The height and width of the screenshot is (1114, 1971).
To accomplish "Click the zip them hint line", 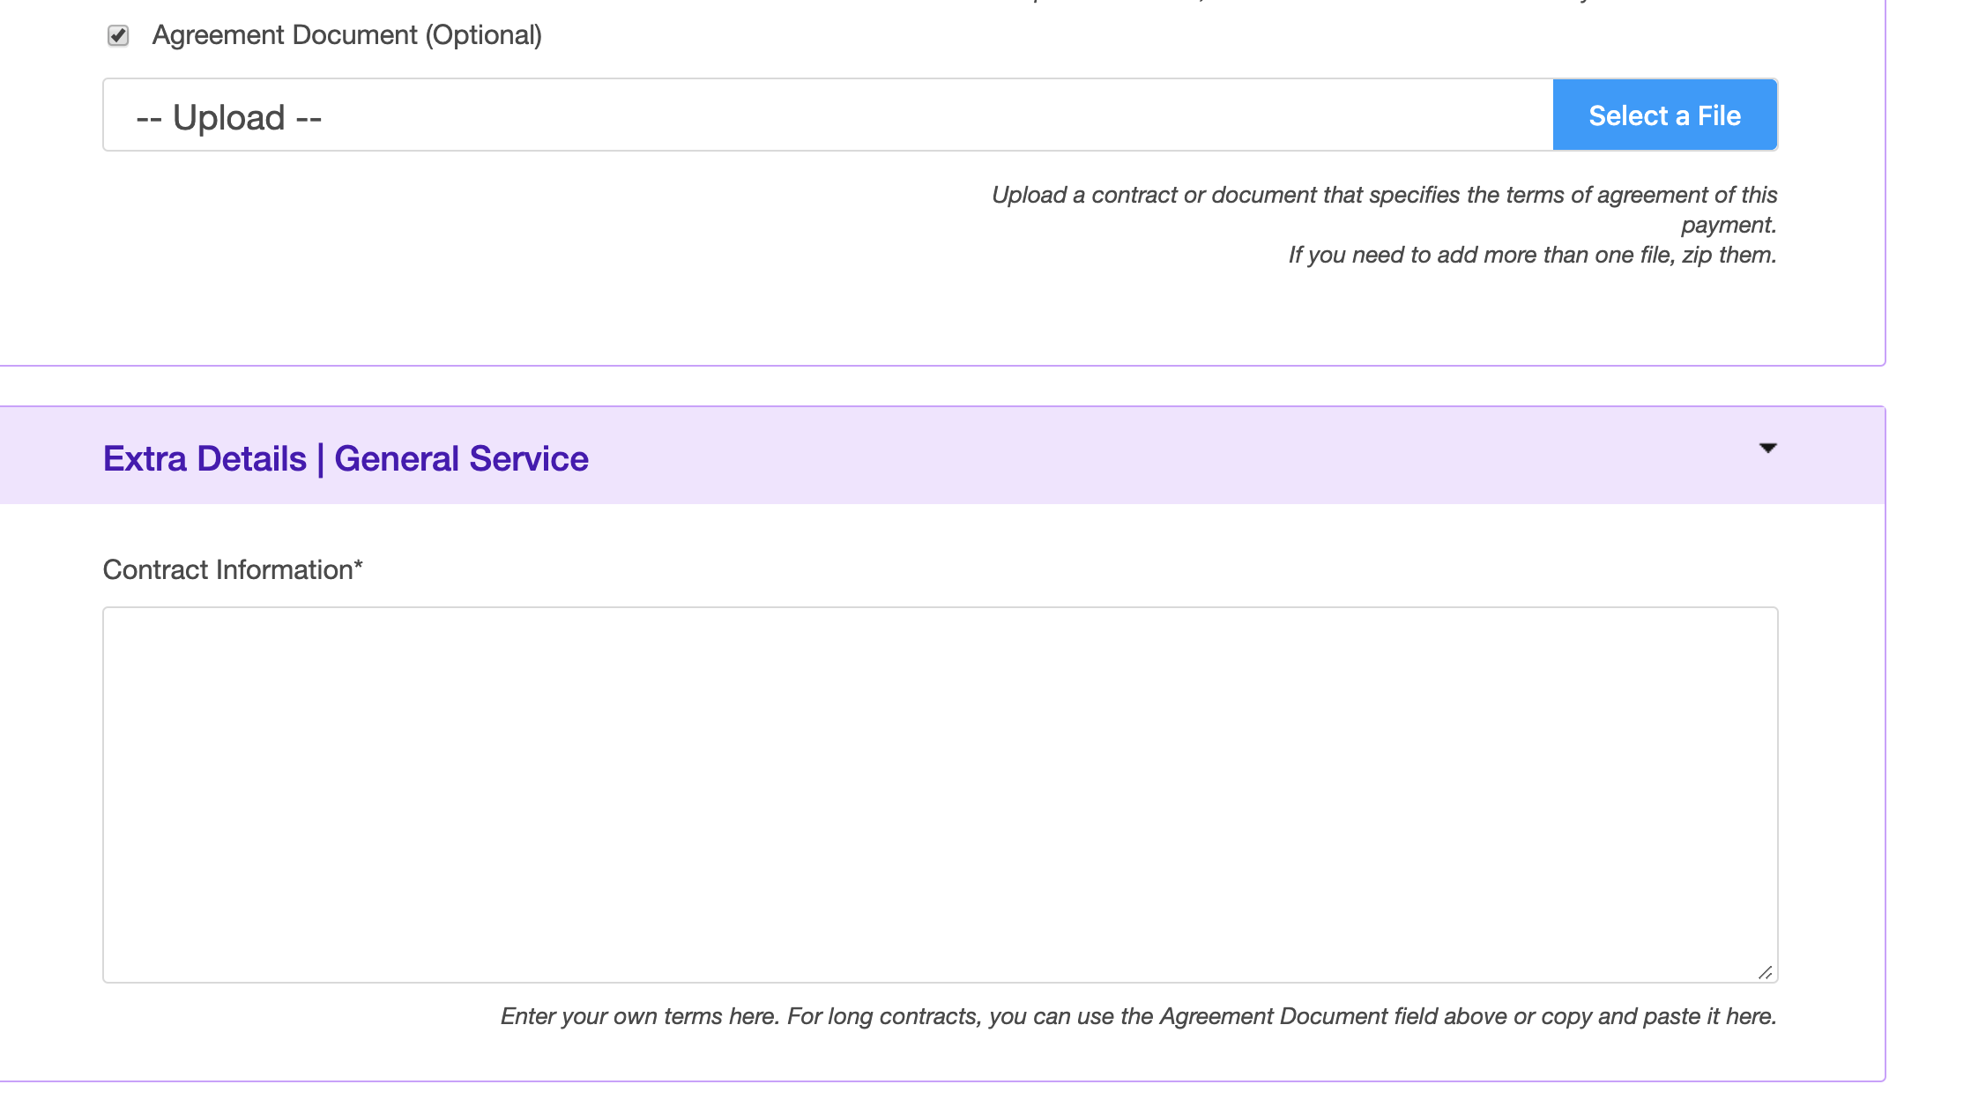I will click(1532, 255).
